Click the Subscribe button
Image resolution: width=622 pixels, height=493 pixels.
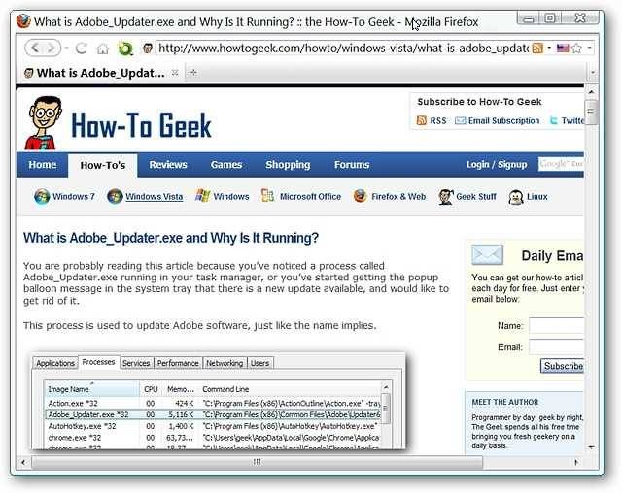562,366
